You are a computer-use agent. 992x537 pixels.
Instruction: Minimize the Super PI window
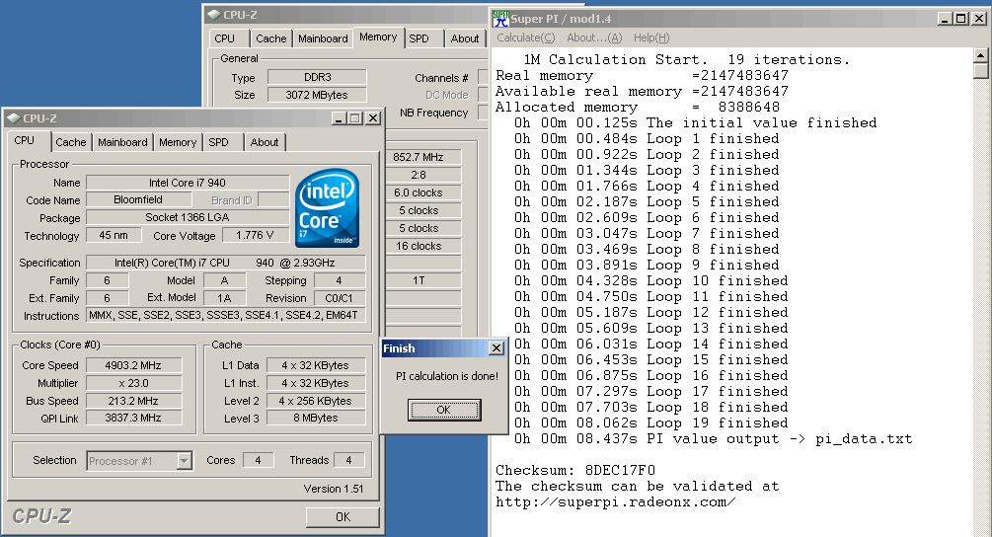click(x=945, y=19)
